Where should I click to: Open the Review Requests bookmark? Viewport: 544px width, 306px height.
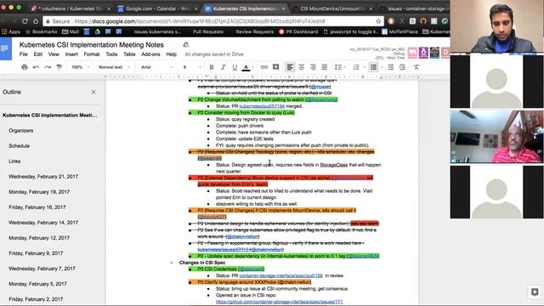tap(255, 31)
